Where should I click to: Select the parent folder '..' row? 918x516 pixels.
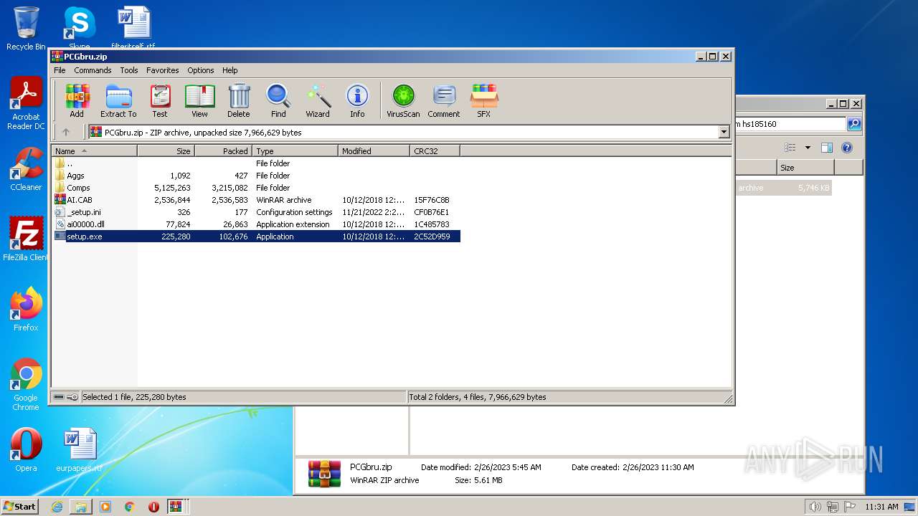[x=256, y=163]
